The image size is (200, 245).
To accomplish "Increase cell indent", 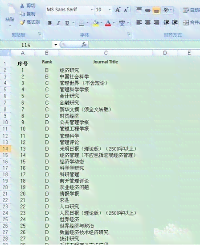I will pos(175,22).
